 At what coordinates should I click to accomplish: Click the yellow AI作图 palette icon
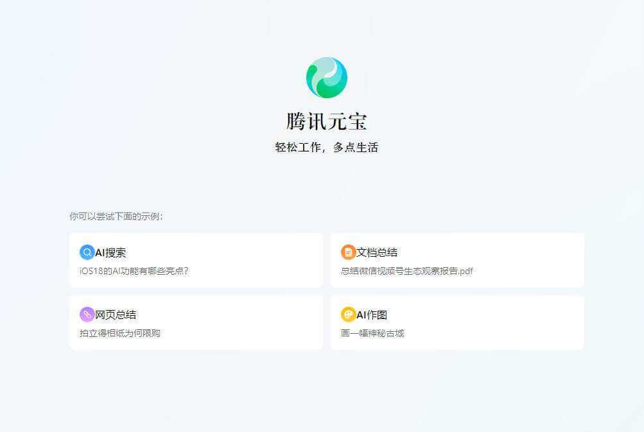coord(348,315)
